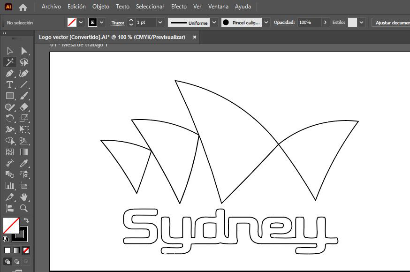Go to the Home screen icon
410x272 pixels.
pos(23,8)
